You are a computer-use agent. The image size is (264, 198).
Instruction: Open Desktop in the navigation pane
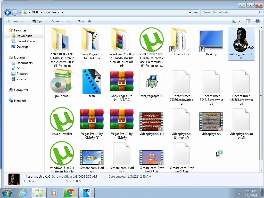[x=22, y=46]
